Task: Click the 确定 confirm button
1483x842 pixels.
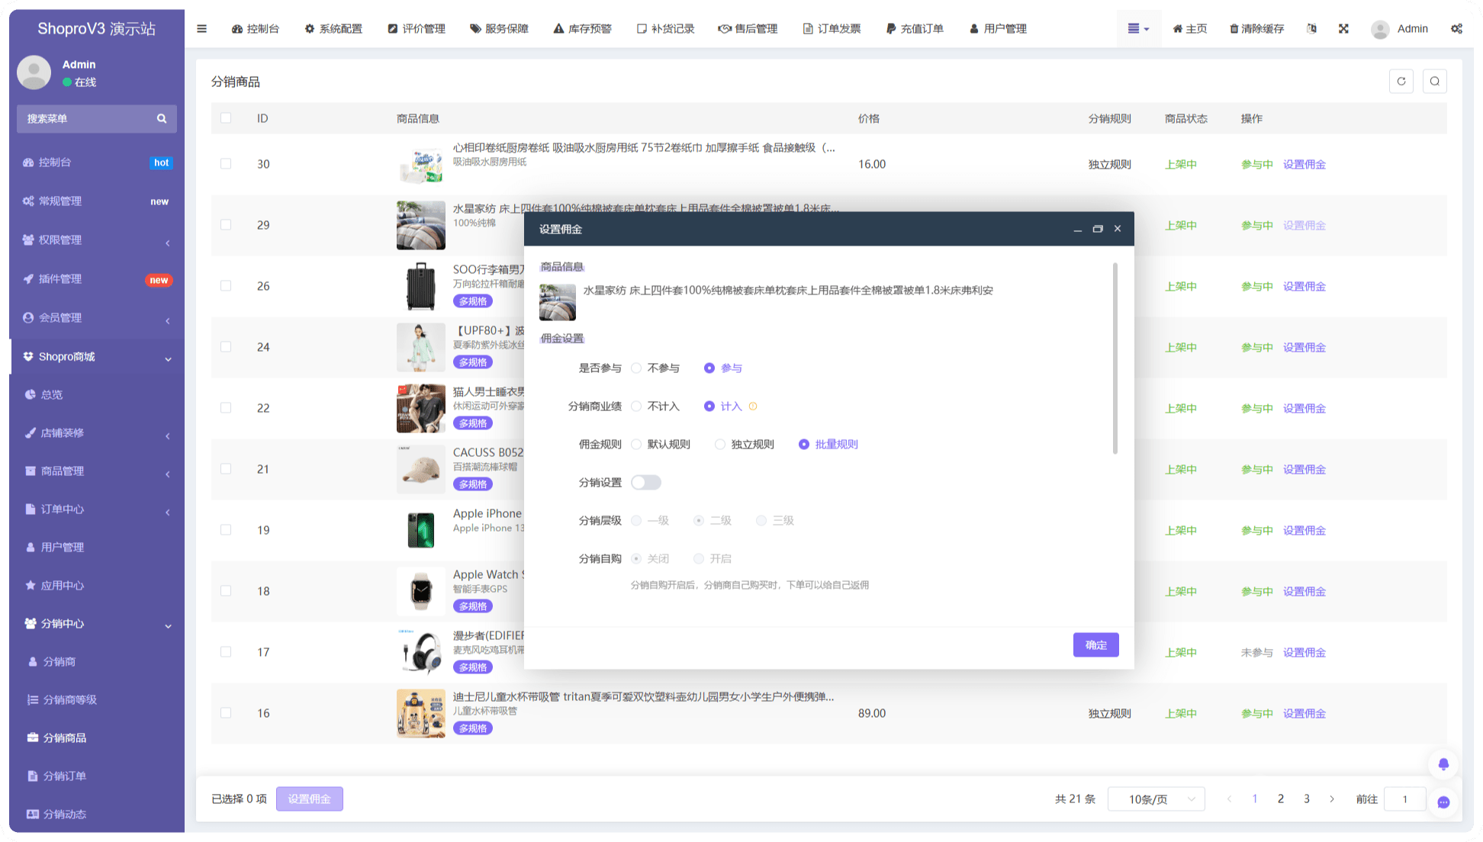Action: [1095, 645]
